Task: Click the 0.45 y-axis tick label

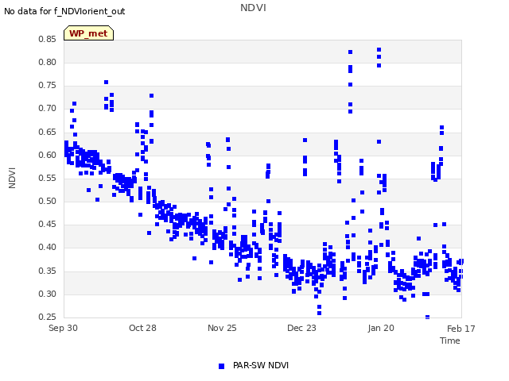Action: tap(47, 224)
